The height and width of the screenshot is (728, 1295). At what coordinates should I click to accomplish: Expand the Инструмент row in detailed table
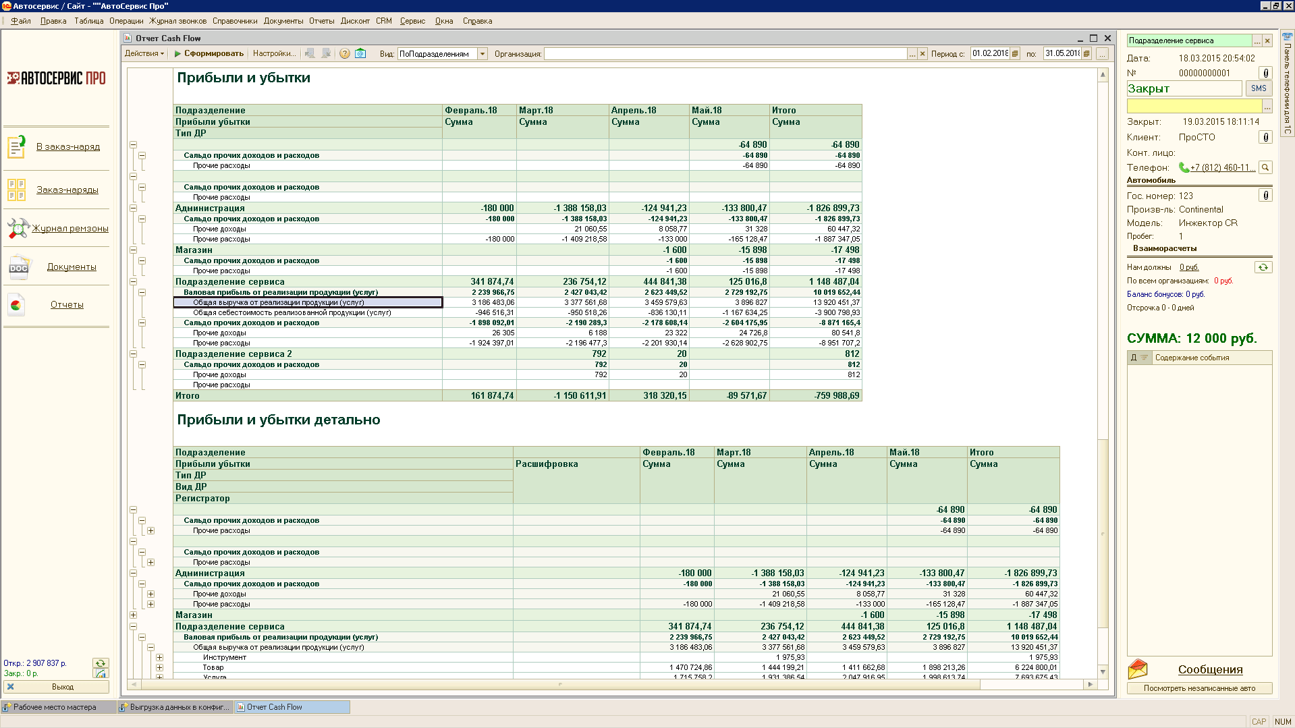(x=159, y=657)
